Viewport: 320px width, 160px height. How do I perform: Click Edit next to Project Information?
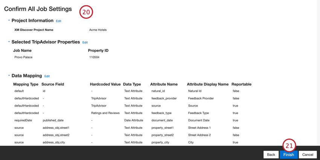coord(59,21)
